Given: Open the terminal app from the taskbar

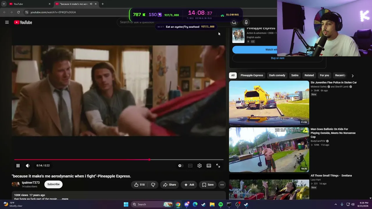Looking at the screenshot, I should (229, 204).
